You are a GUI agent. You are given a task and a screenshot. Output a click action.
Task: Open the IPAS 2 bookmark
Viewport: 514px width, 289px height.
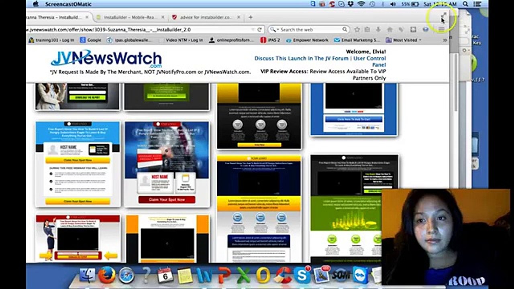click(x=270, y=40)
